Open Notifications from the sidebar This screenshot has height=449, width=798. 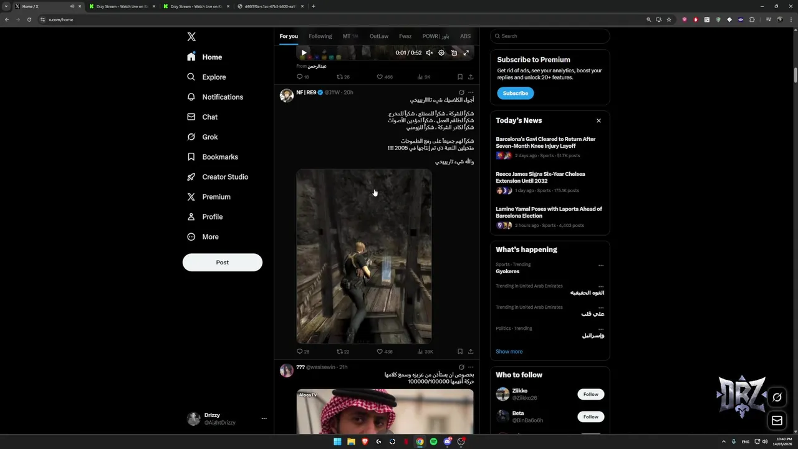pyautogui.click(x=215, y=97)
